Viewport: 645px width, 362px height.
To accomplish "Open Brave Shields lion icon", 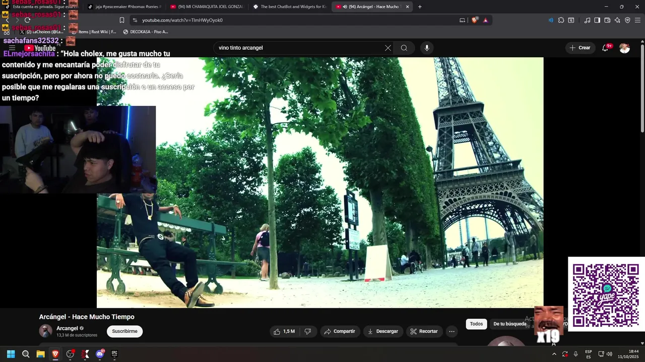I will [x=475, y=20].
